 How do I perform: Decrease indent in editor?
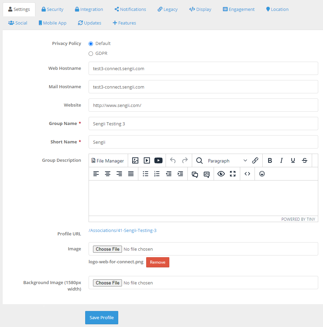(x=169, y=174)
